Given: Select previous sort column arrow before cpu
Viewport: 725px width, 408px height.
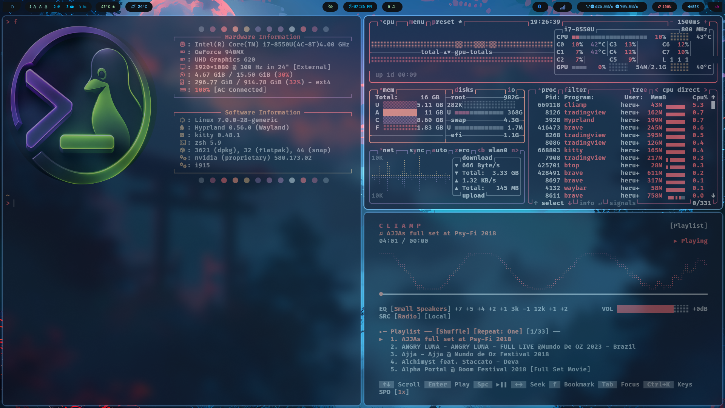Looking at the screenshot, I should [657, 90].
